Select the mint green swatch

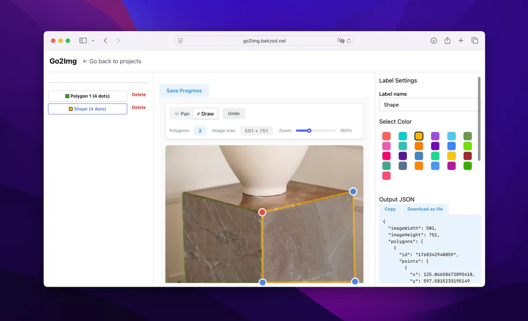[x=435, y=156]
